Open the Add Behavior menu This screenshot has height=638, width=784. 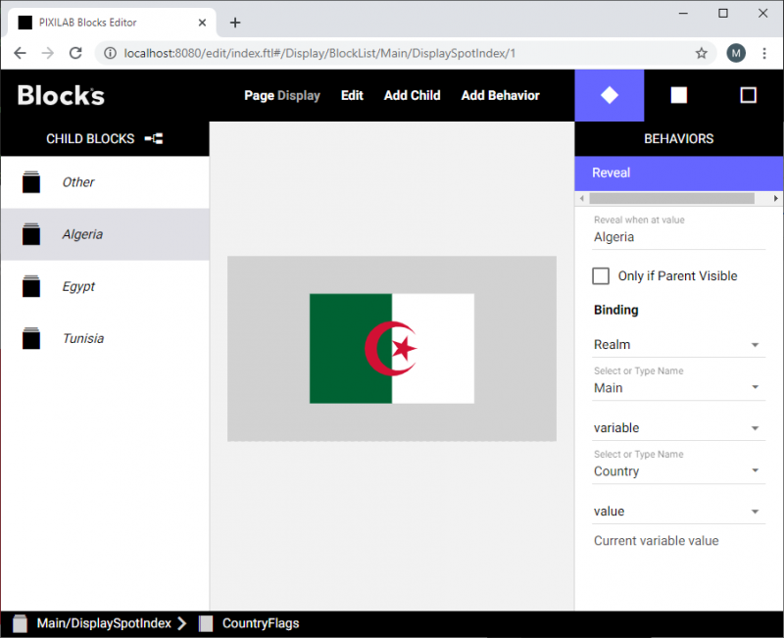501,95
